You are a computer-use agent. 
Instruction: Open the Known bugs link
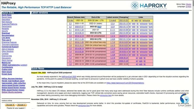(7, 74)
